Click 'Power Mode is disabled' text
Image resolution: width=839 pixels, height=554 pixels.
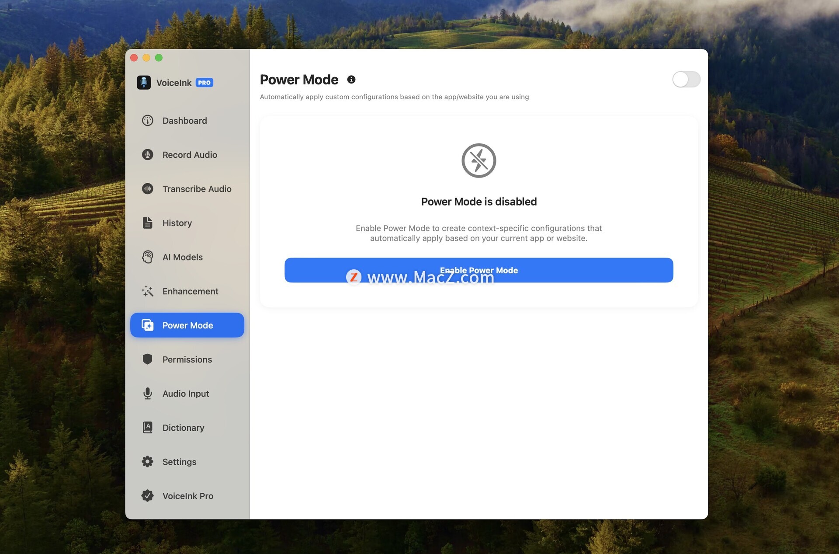point(479,202)
